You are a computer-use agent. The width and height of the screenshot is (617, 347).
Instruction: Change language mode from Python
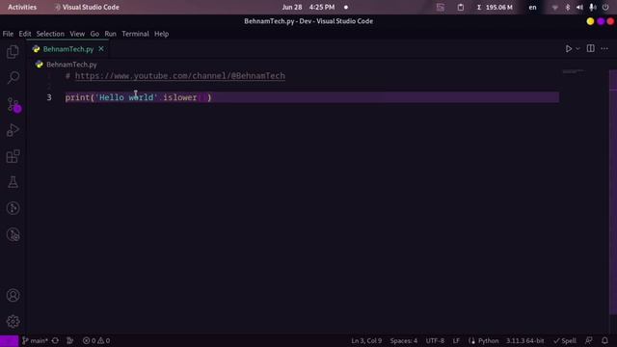(489, 340)
